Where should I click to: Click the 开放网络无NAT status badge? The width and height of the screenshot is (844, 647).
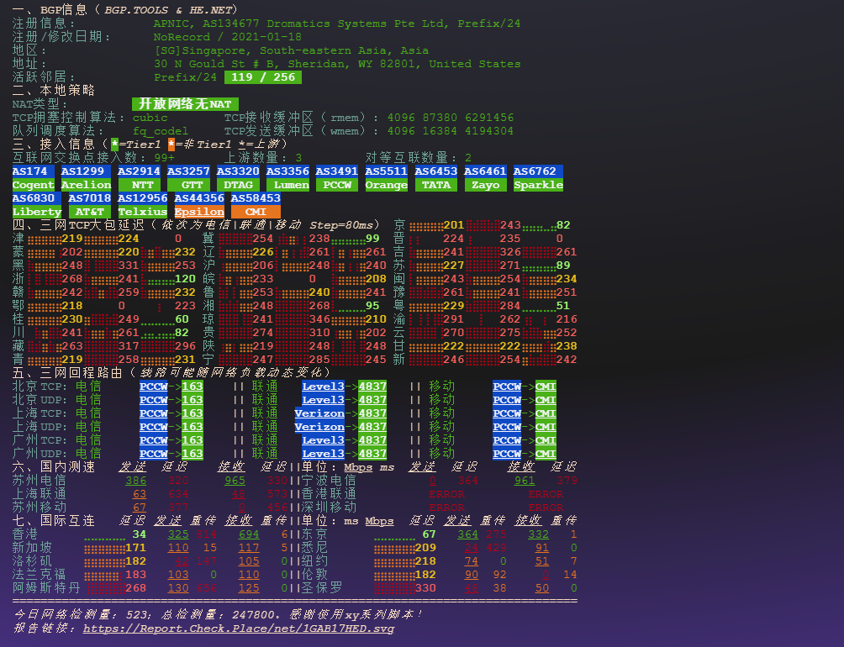[185, 103]
